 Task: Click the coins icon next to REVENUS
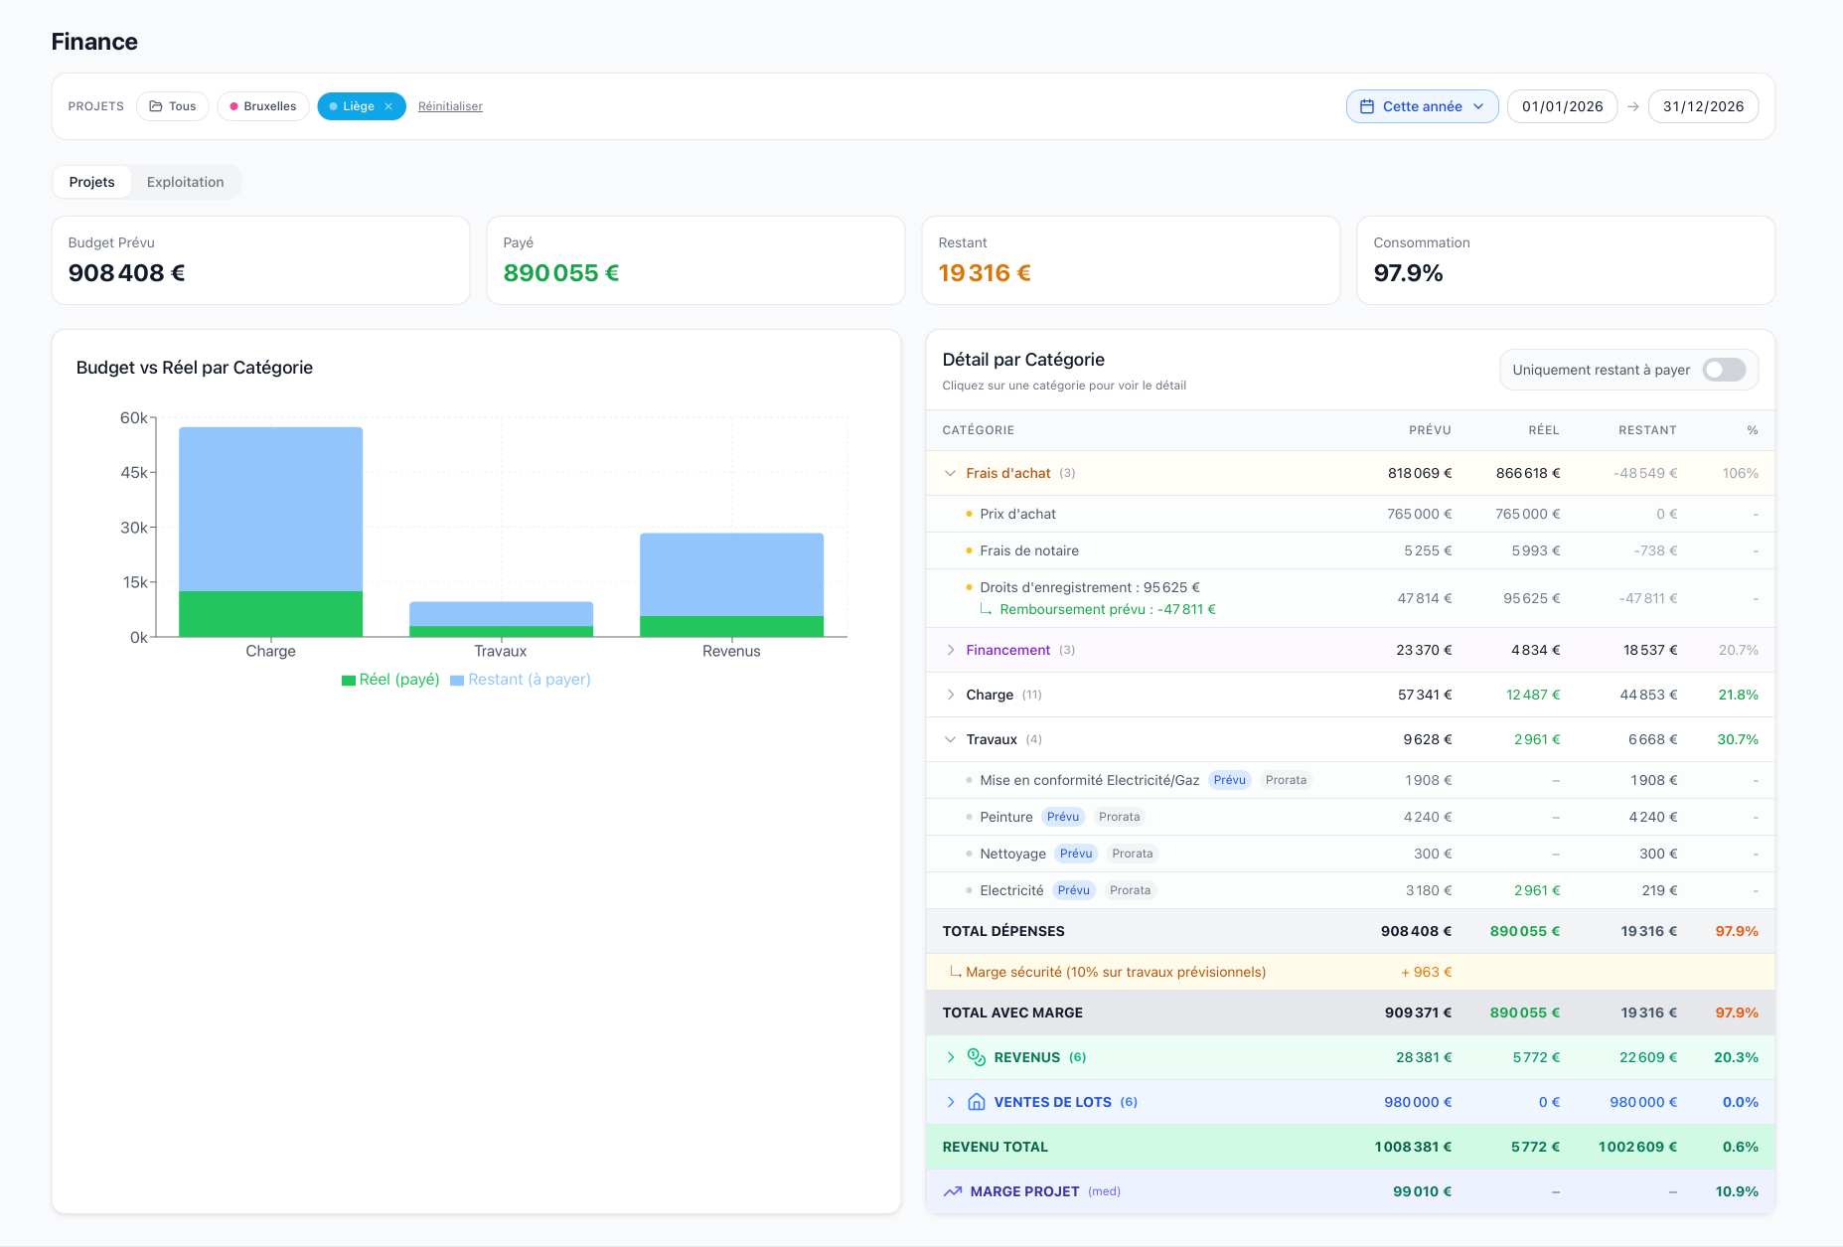coord(977,1057)
